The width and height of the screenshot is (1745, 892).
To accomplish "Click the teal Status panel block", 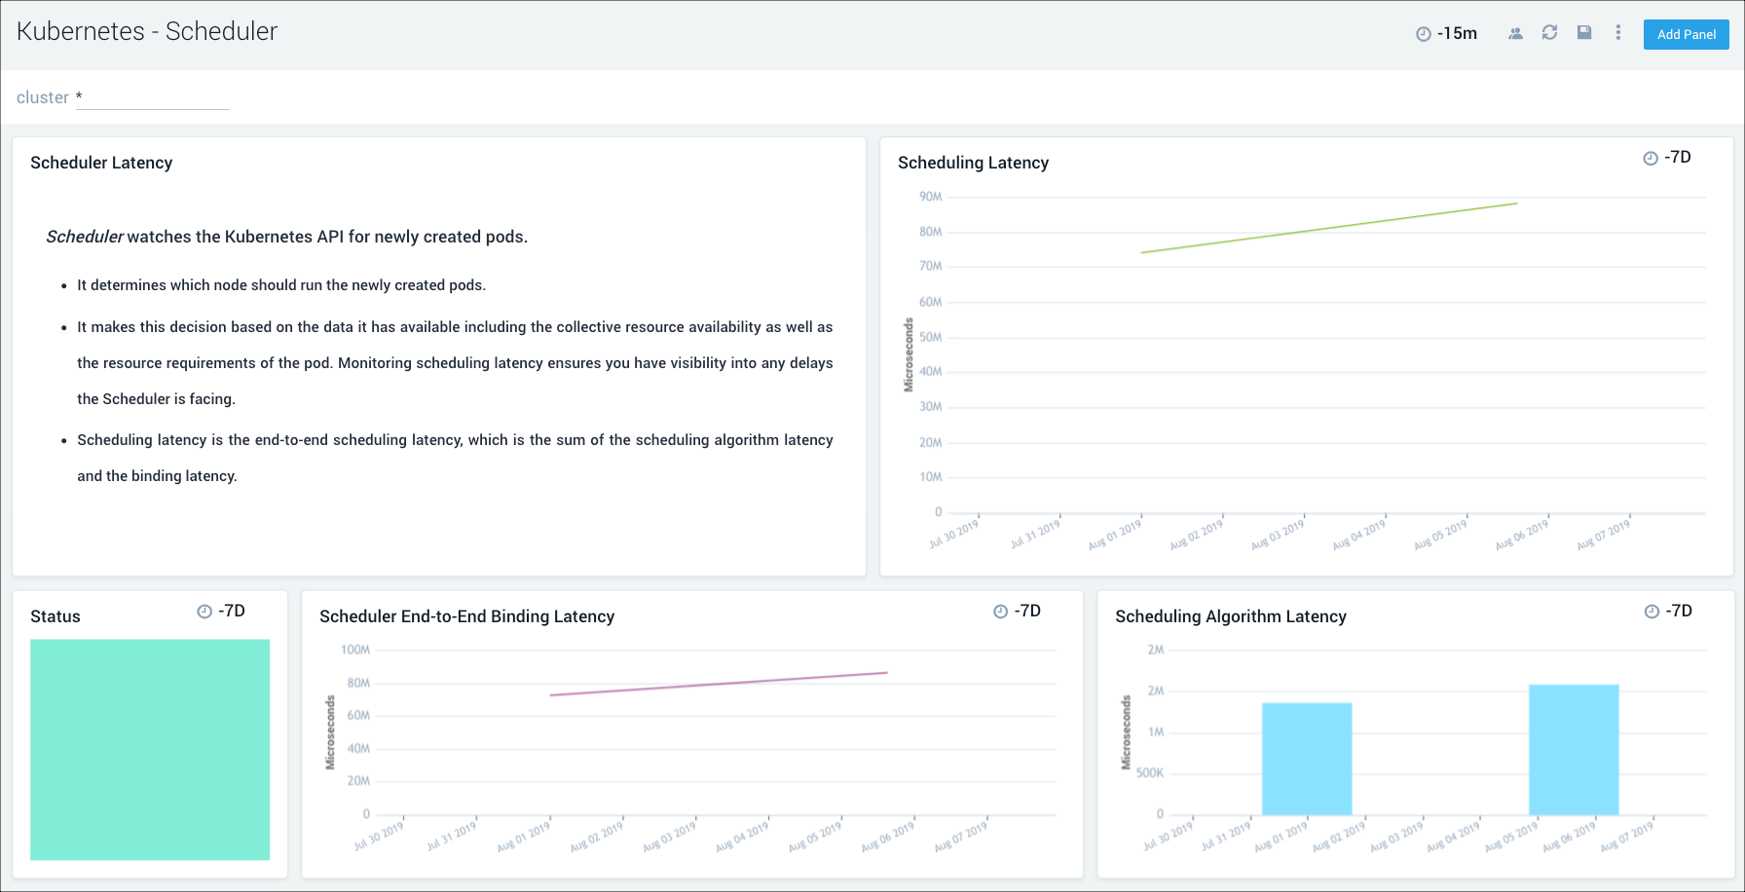I will click(x=150, y=749).
